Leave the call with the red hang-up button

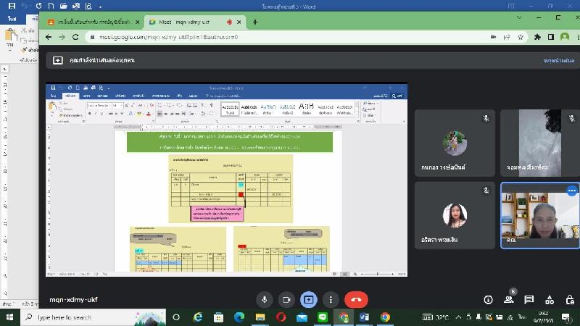[356, 299]
